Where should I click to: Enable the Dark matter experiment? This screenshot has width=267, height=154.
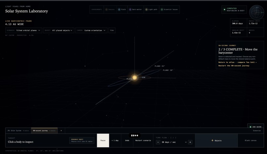click(x=135, y=10)
